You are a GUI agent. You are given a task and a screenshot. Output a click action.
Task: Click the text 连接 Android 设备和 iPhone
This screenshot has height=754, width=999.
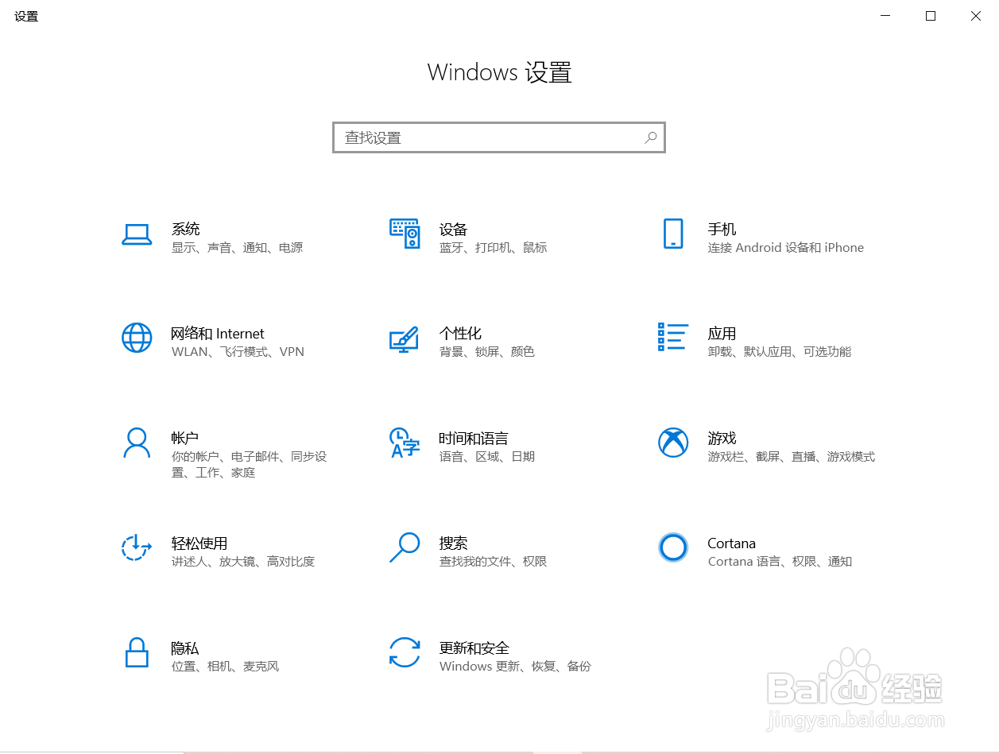tap(785, 248)
